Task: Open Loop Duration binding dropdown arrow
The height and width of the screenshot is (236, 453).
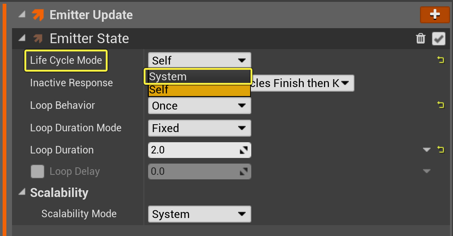Action: coord(426,150)
